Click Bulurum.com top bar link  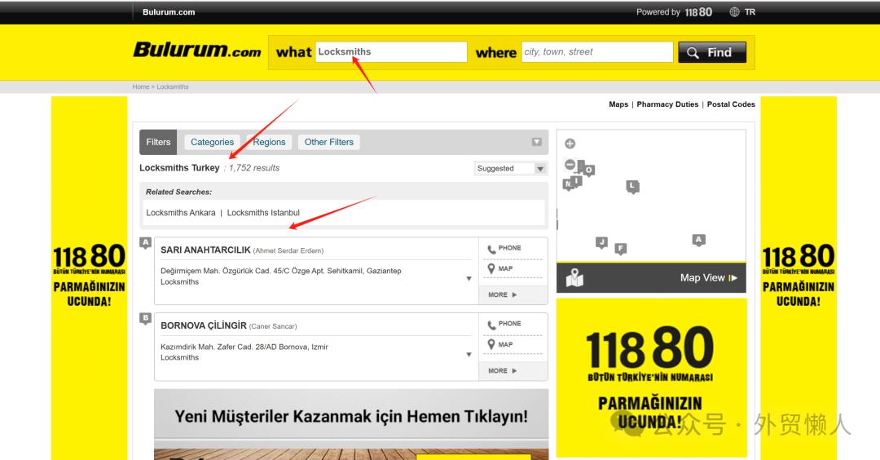[x=169, y=11]
